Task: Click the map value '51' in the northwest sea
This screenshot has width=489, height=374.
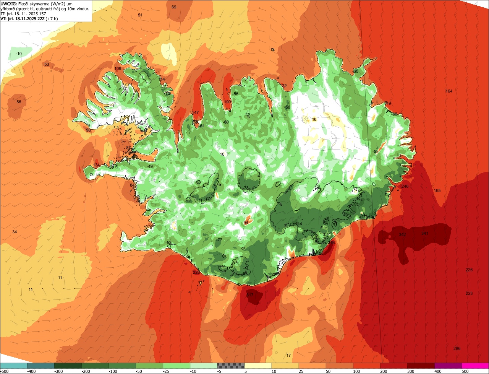Action: click(140, 15)
